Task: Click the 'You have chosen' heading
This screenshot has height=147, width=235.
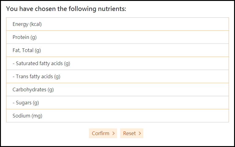Action: click(66, 9)
